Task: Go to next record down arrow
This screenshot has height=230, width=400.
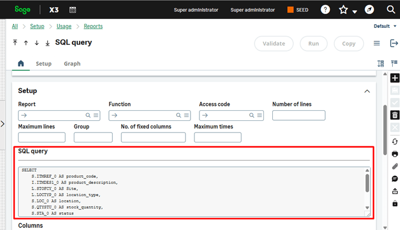Action: coord(37,43)
